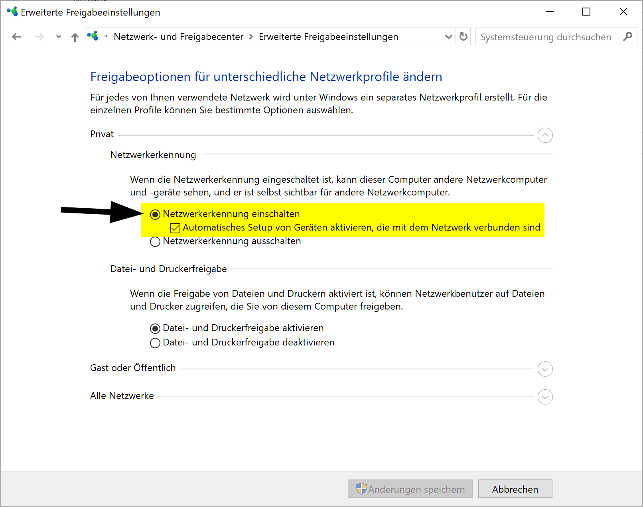Click the up one level arrow
This screenshot has height=507, width=643.
pyautogui.click(x=75, y=36)
